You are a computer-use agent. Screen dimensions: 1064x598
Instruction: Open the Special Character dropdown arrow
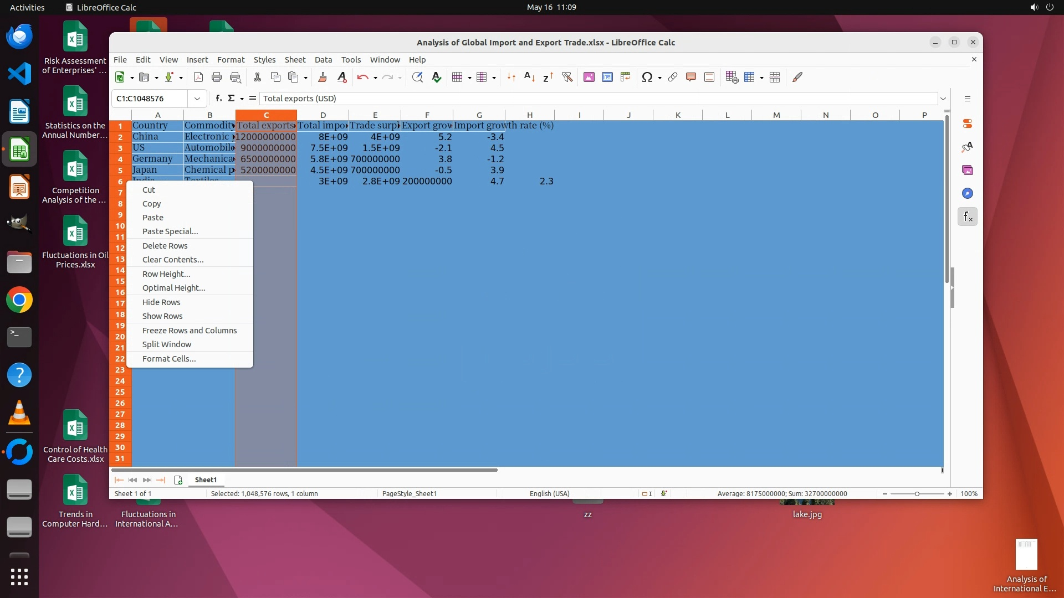659,78
